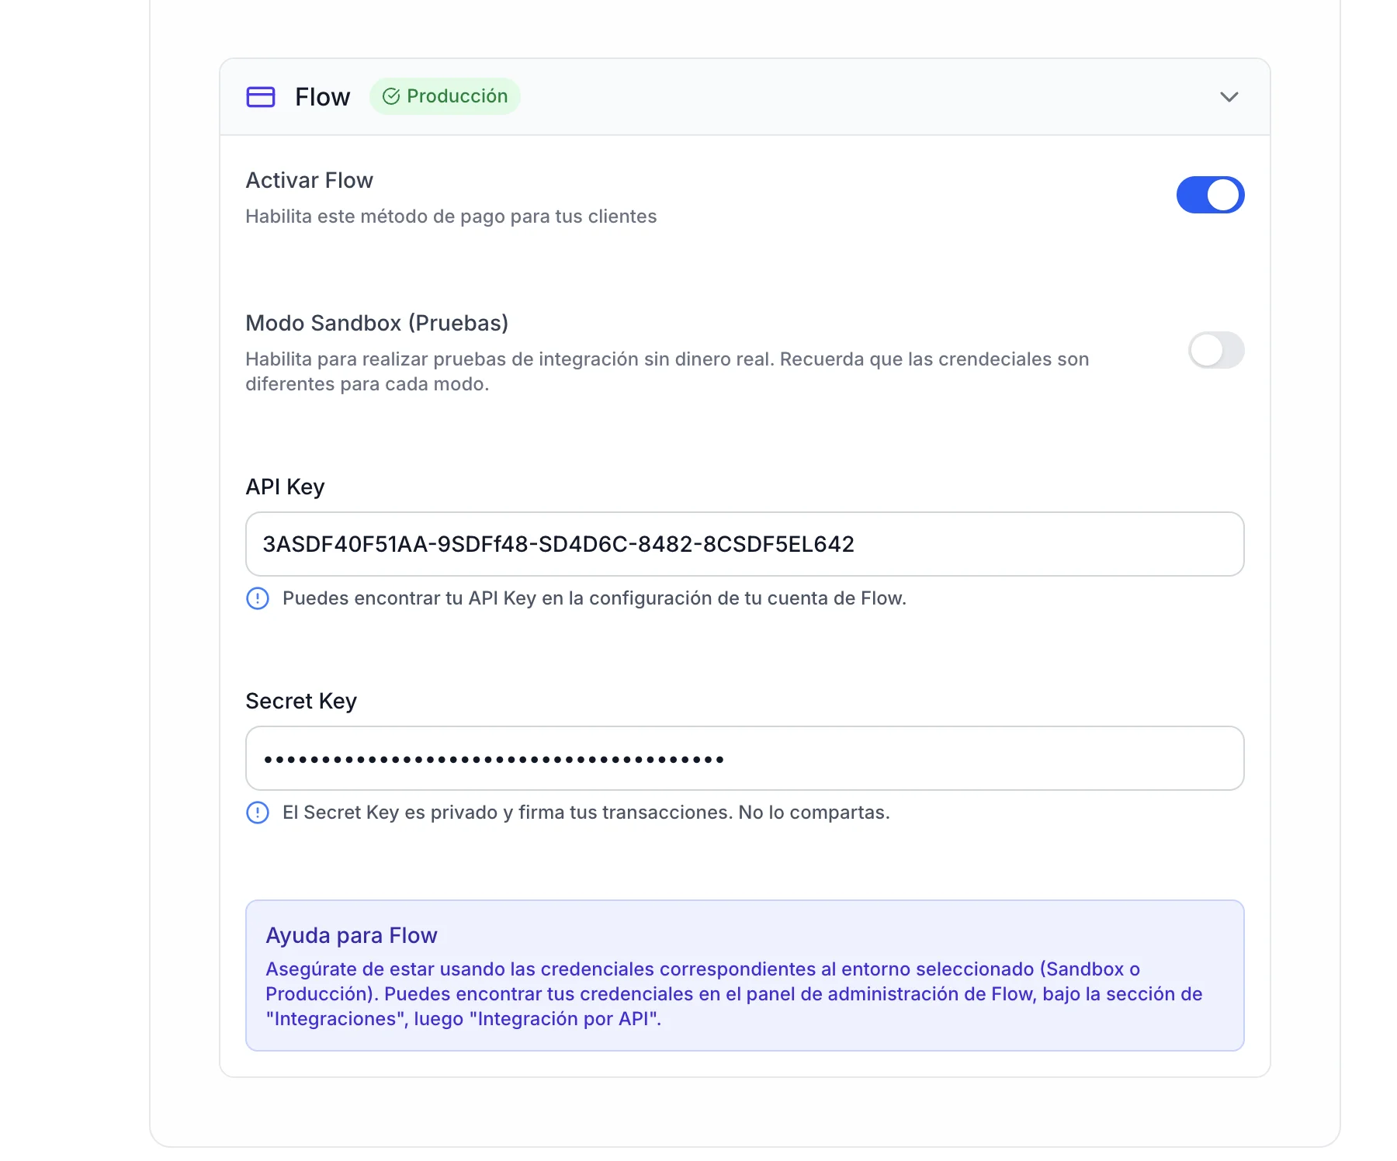Click into the API Key input field
Viewport: 1397px width, 1161px height.
click(744, 544)
